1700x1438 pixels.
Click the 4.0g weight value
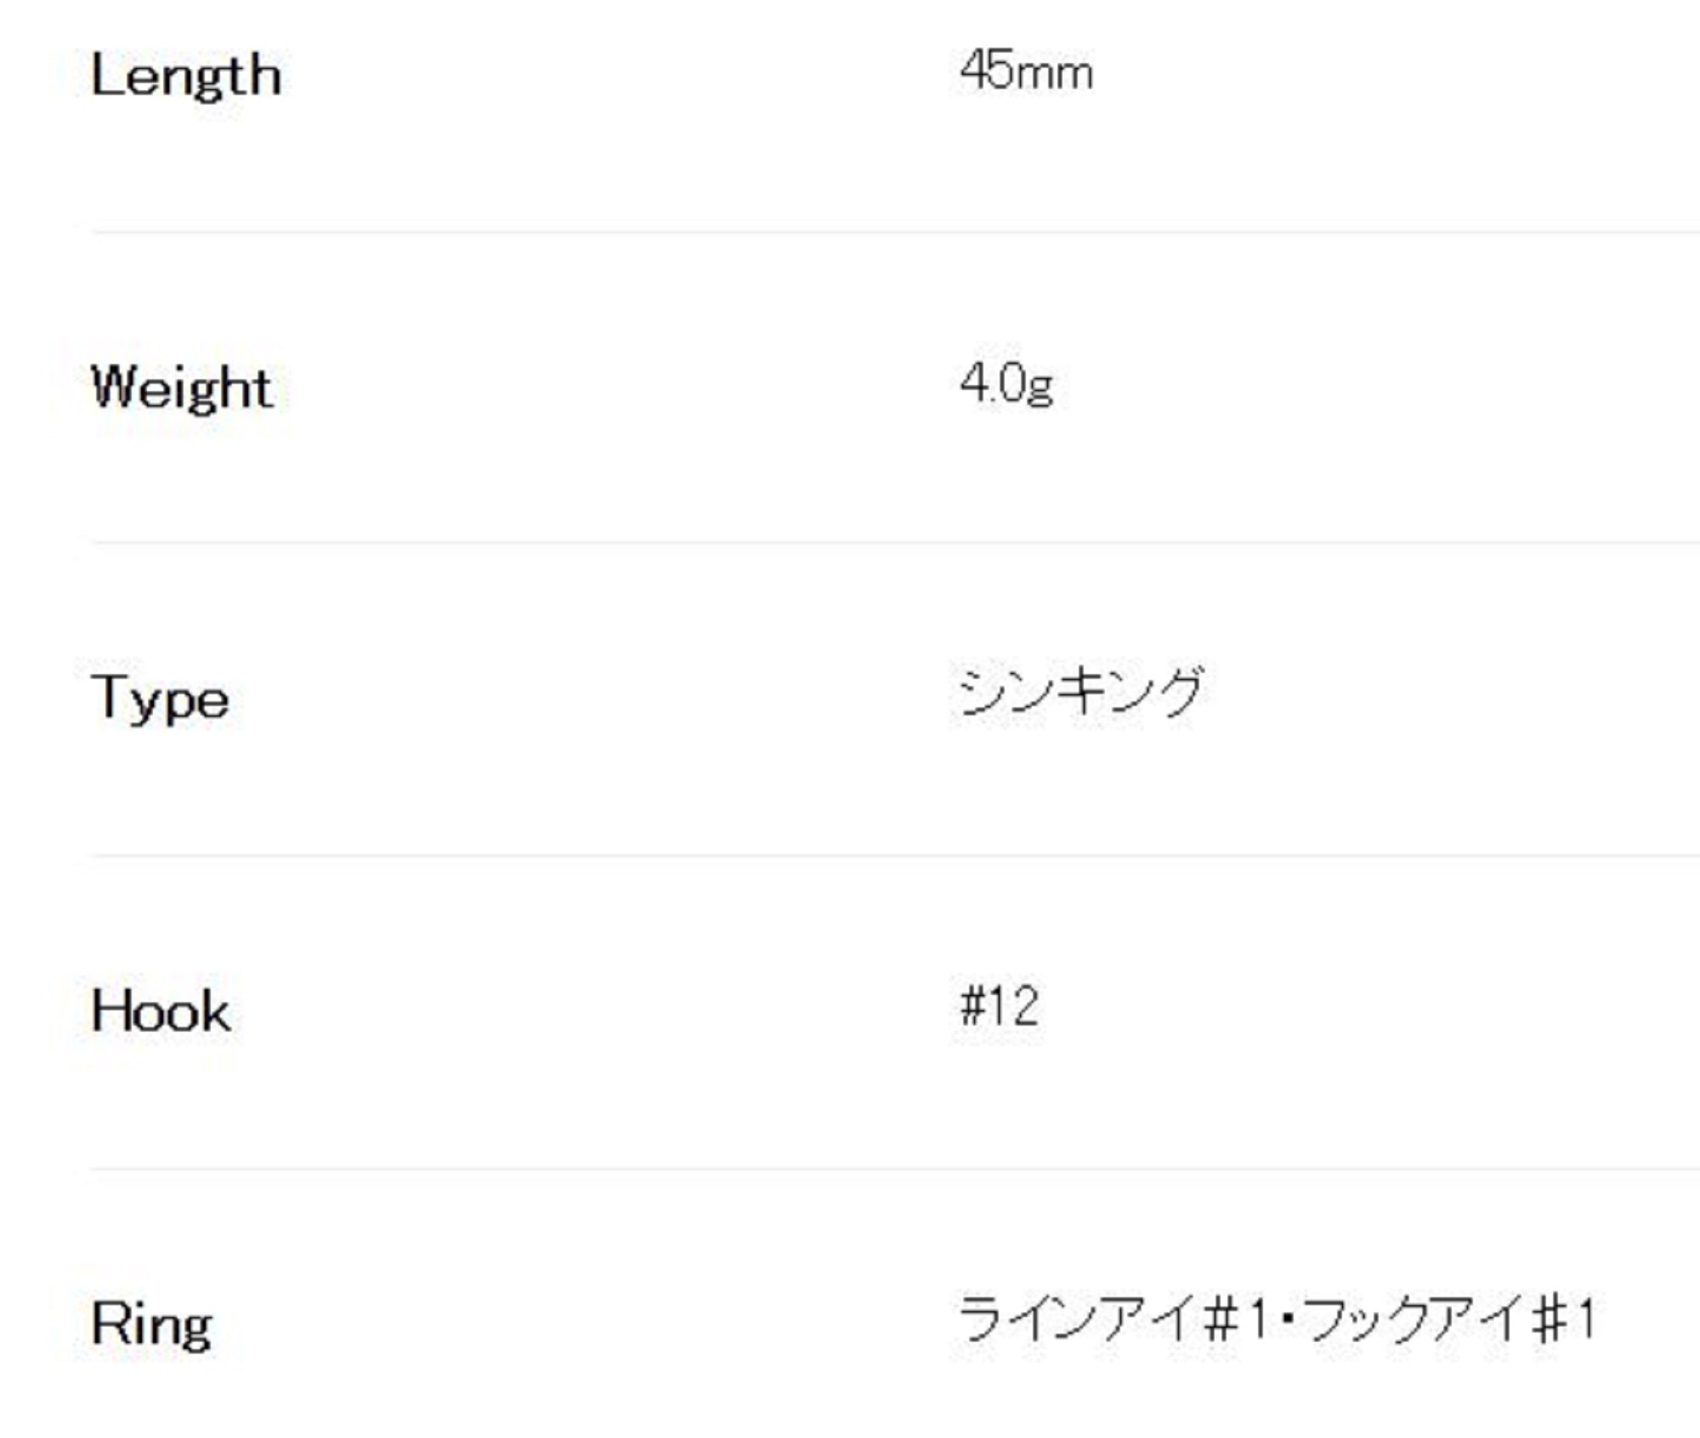(1006, 384)
